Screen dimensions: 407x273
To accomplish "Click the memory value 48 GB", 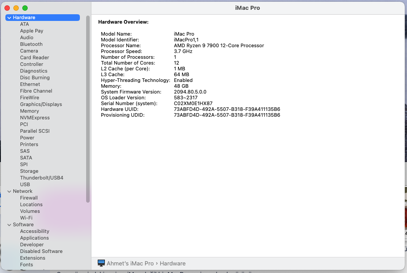I will click(181, 86).
